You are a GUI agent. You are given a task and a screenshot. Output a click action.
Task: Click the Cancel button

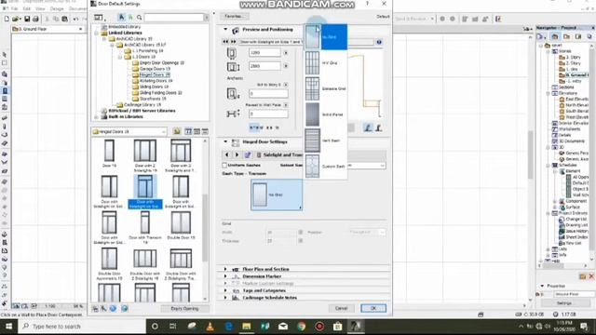pos(341,308)
